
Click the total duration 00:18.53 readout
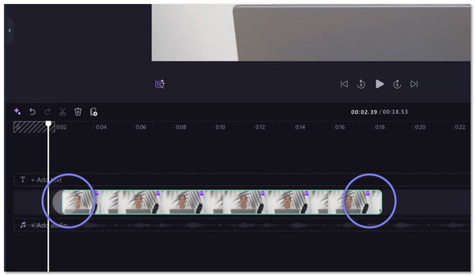[x=395, y=112]
